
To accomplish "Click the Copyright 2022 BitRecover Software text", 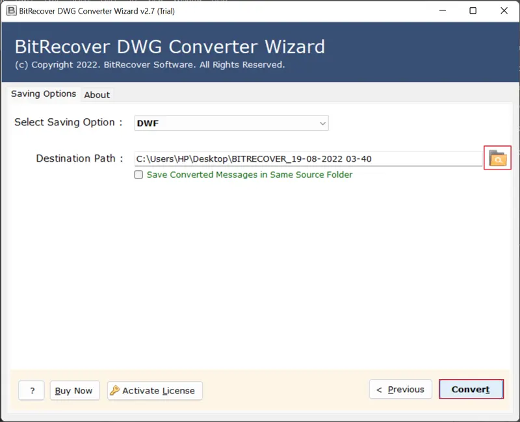I will 150,64.
